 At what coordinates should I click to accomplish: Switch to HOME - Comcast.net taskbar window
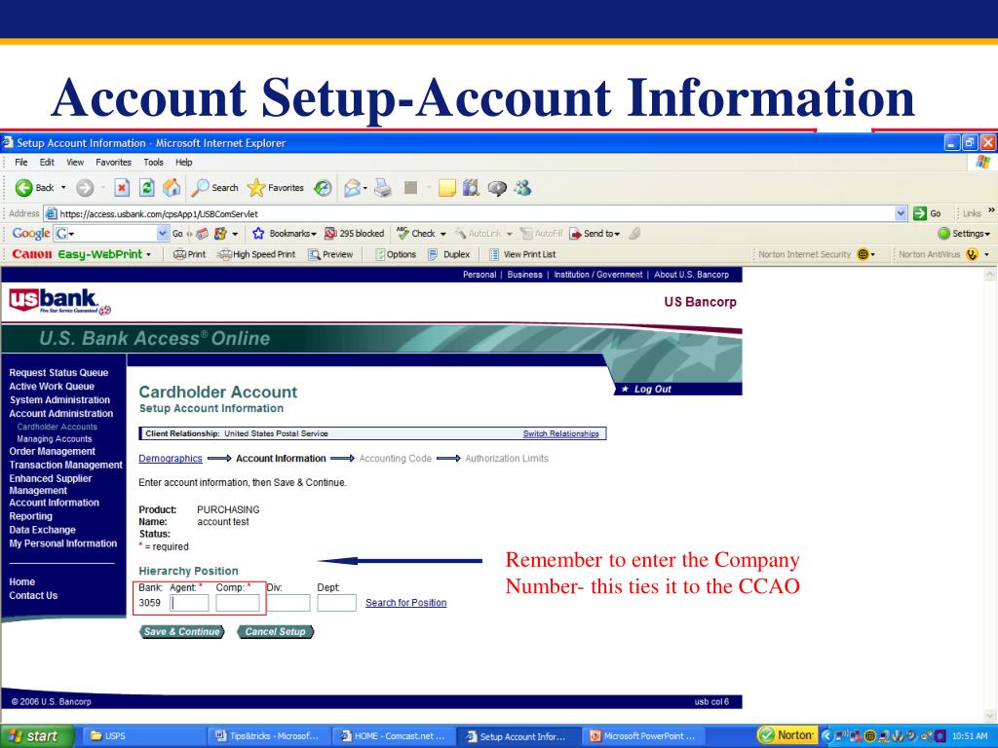[392, 736]
